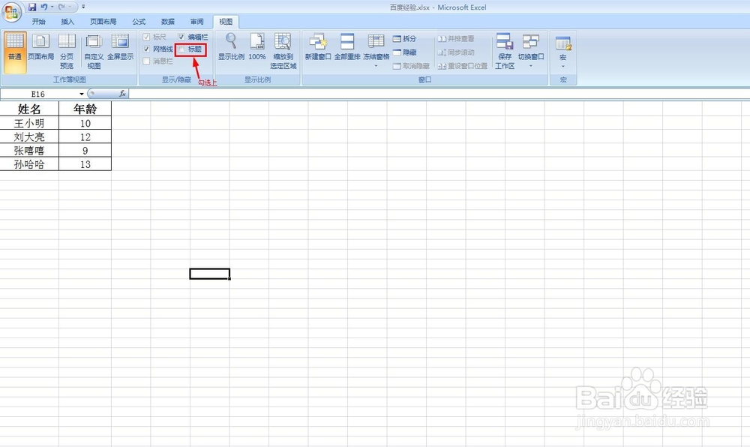Expand the 宏 dropdown arrow
750x447 pixels.
click(563, 67)
